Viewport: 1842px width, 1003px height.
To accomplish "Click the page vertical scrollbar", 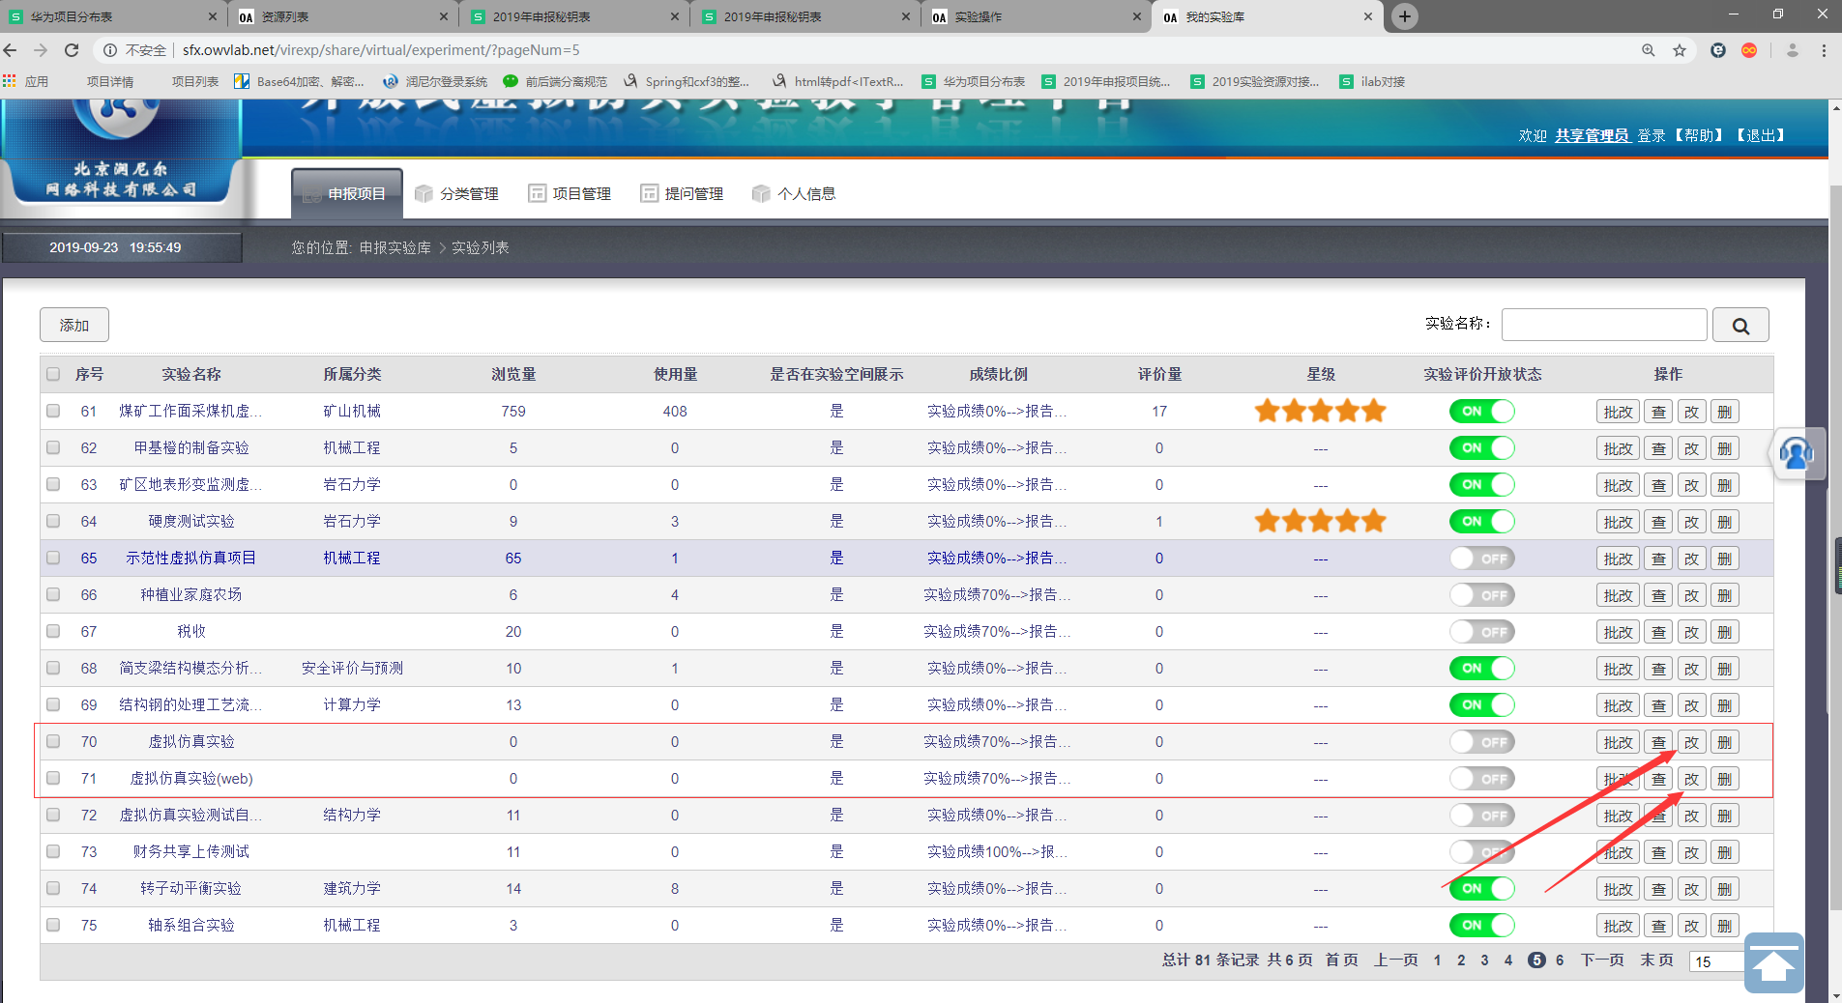I will (x=1835, y=549).
